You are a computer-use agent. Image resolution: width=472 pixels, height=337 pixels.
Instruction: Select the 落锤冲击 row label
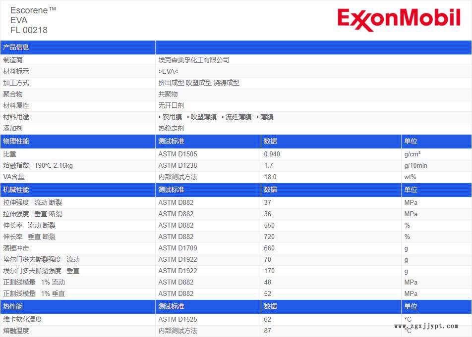click(16, 248)
